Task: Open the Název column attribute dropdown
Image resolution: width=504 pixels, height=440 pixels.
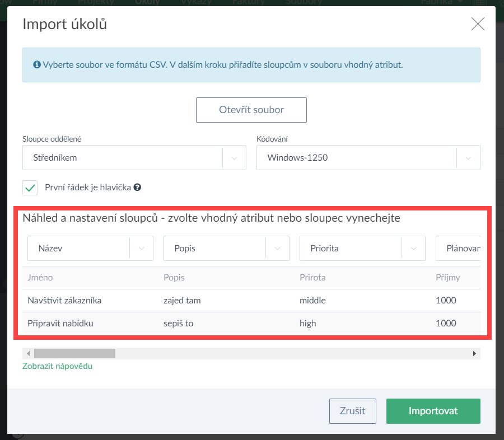Action: tap(90, 249)
